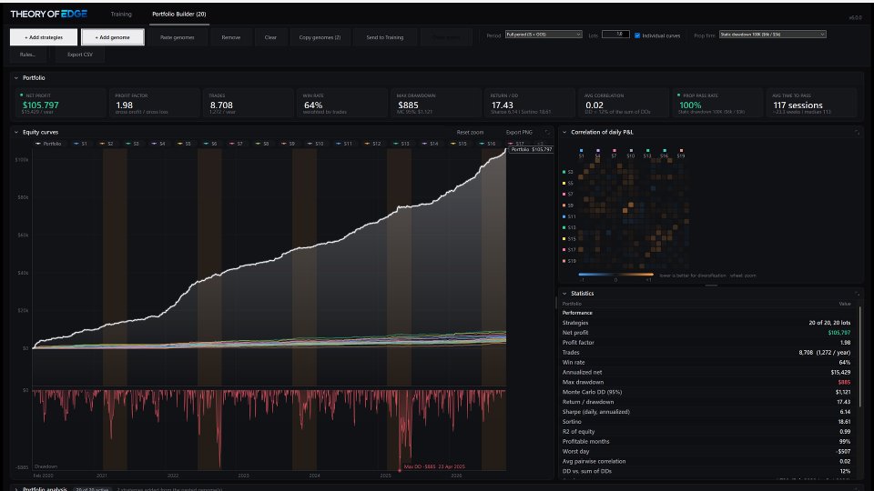Screen dimensions: 874x491
Task: Toggle S15 curve in equity legend
Action: (x=458, y=144)
